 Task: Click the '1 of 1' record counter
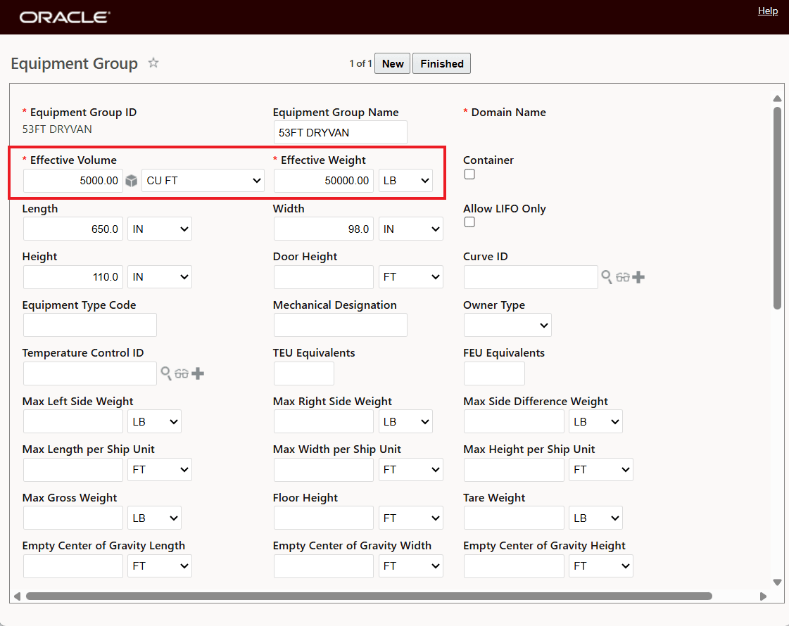pyautogui.click(x=360, y=63)
